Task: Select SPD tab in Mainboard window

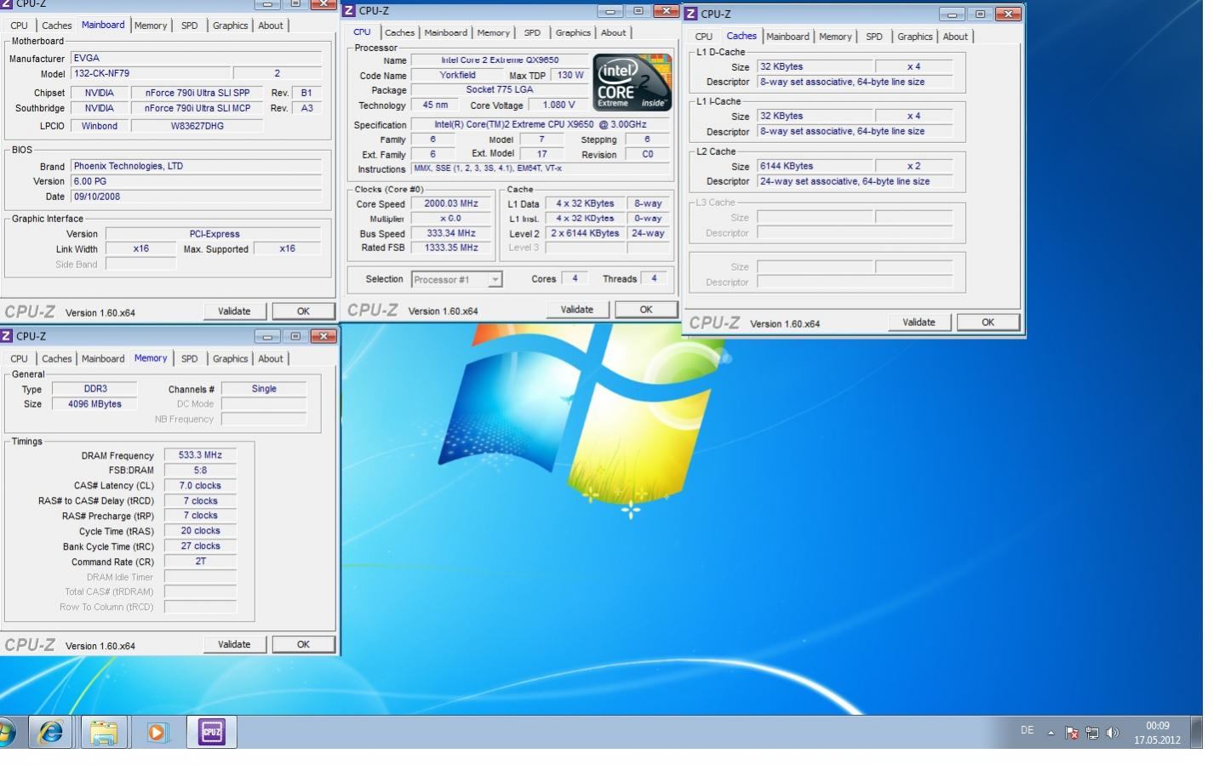Action: pyautogui.click(x=190, y=26)
